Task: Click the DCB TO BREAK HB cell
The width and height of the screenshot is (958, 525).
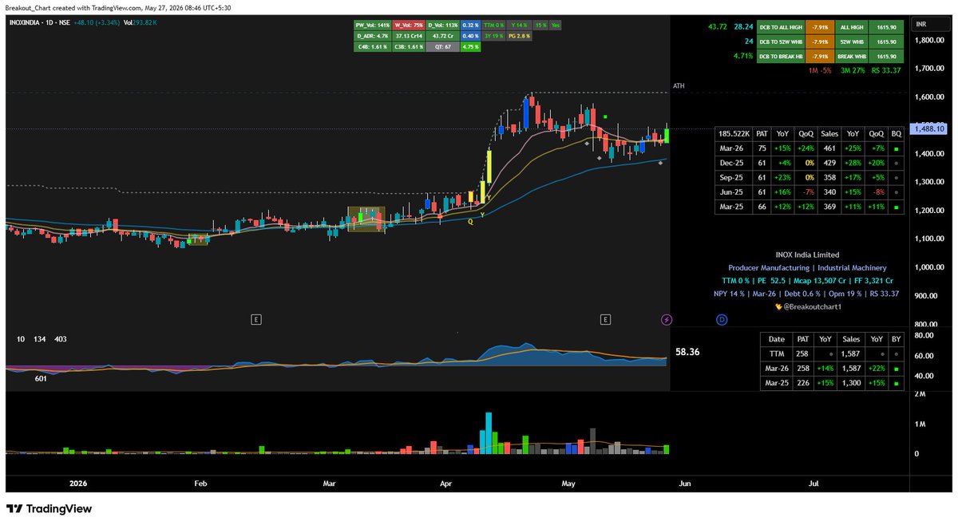Action: click(779, 57)
